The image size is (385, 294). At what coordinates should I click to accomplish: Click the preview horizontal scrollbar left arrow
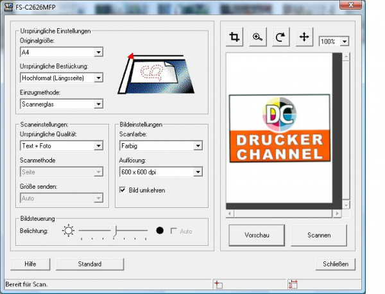coord(230,213)
